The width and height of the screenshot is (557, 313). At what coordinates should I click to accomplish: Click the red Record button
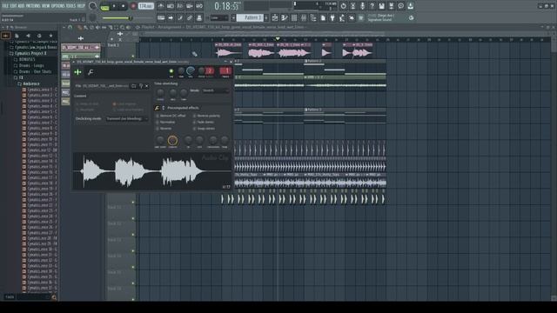coord(133,6)
